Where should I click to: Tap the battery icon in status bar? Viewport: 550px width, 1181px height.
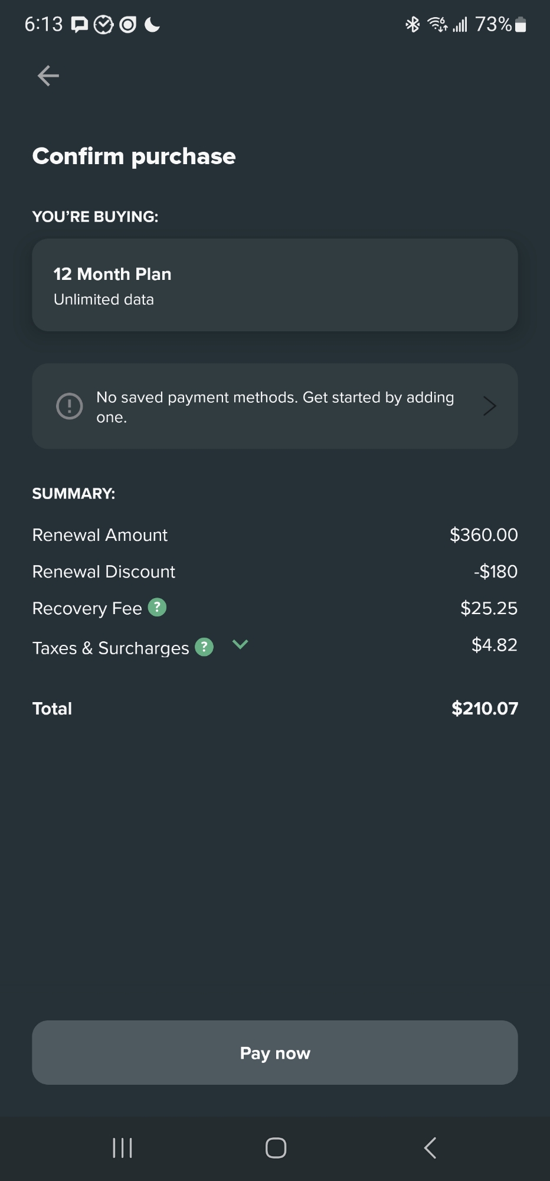(520, 25)
